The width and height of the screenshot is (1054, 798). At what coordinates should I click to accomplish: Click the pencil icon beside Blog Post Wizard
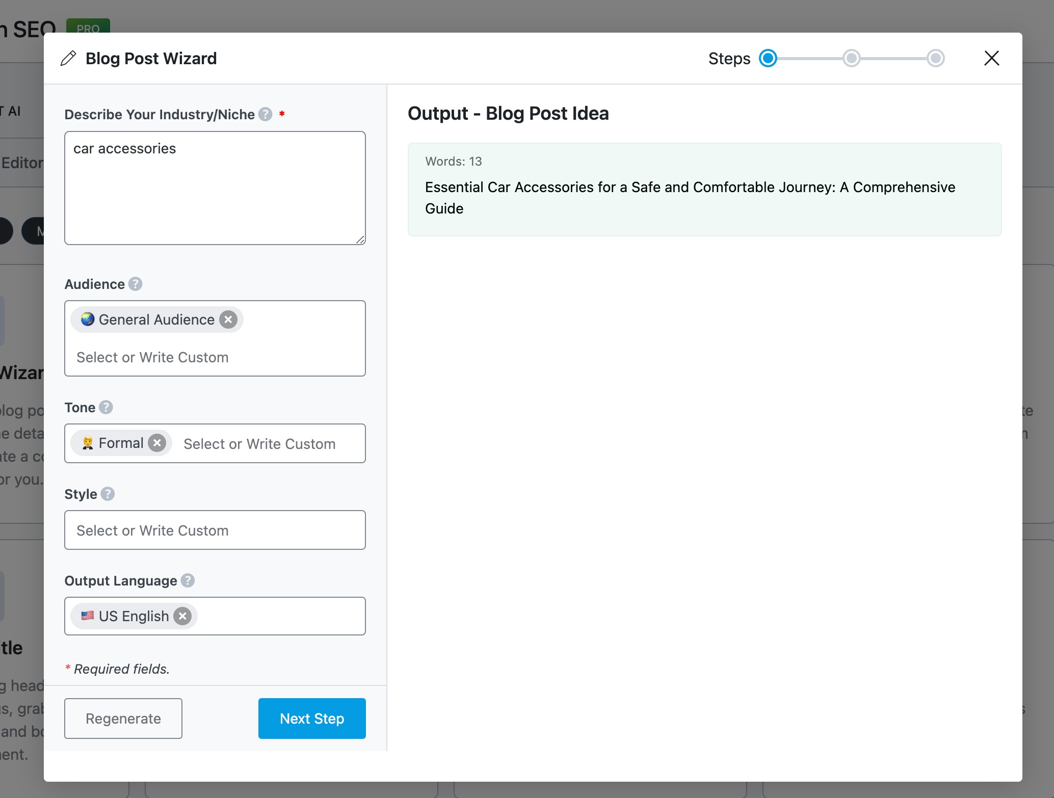click(x=68, y=59)
